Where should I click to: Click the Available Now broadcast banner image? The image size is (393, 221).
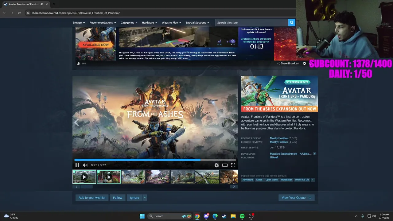(96, 44)
